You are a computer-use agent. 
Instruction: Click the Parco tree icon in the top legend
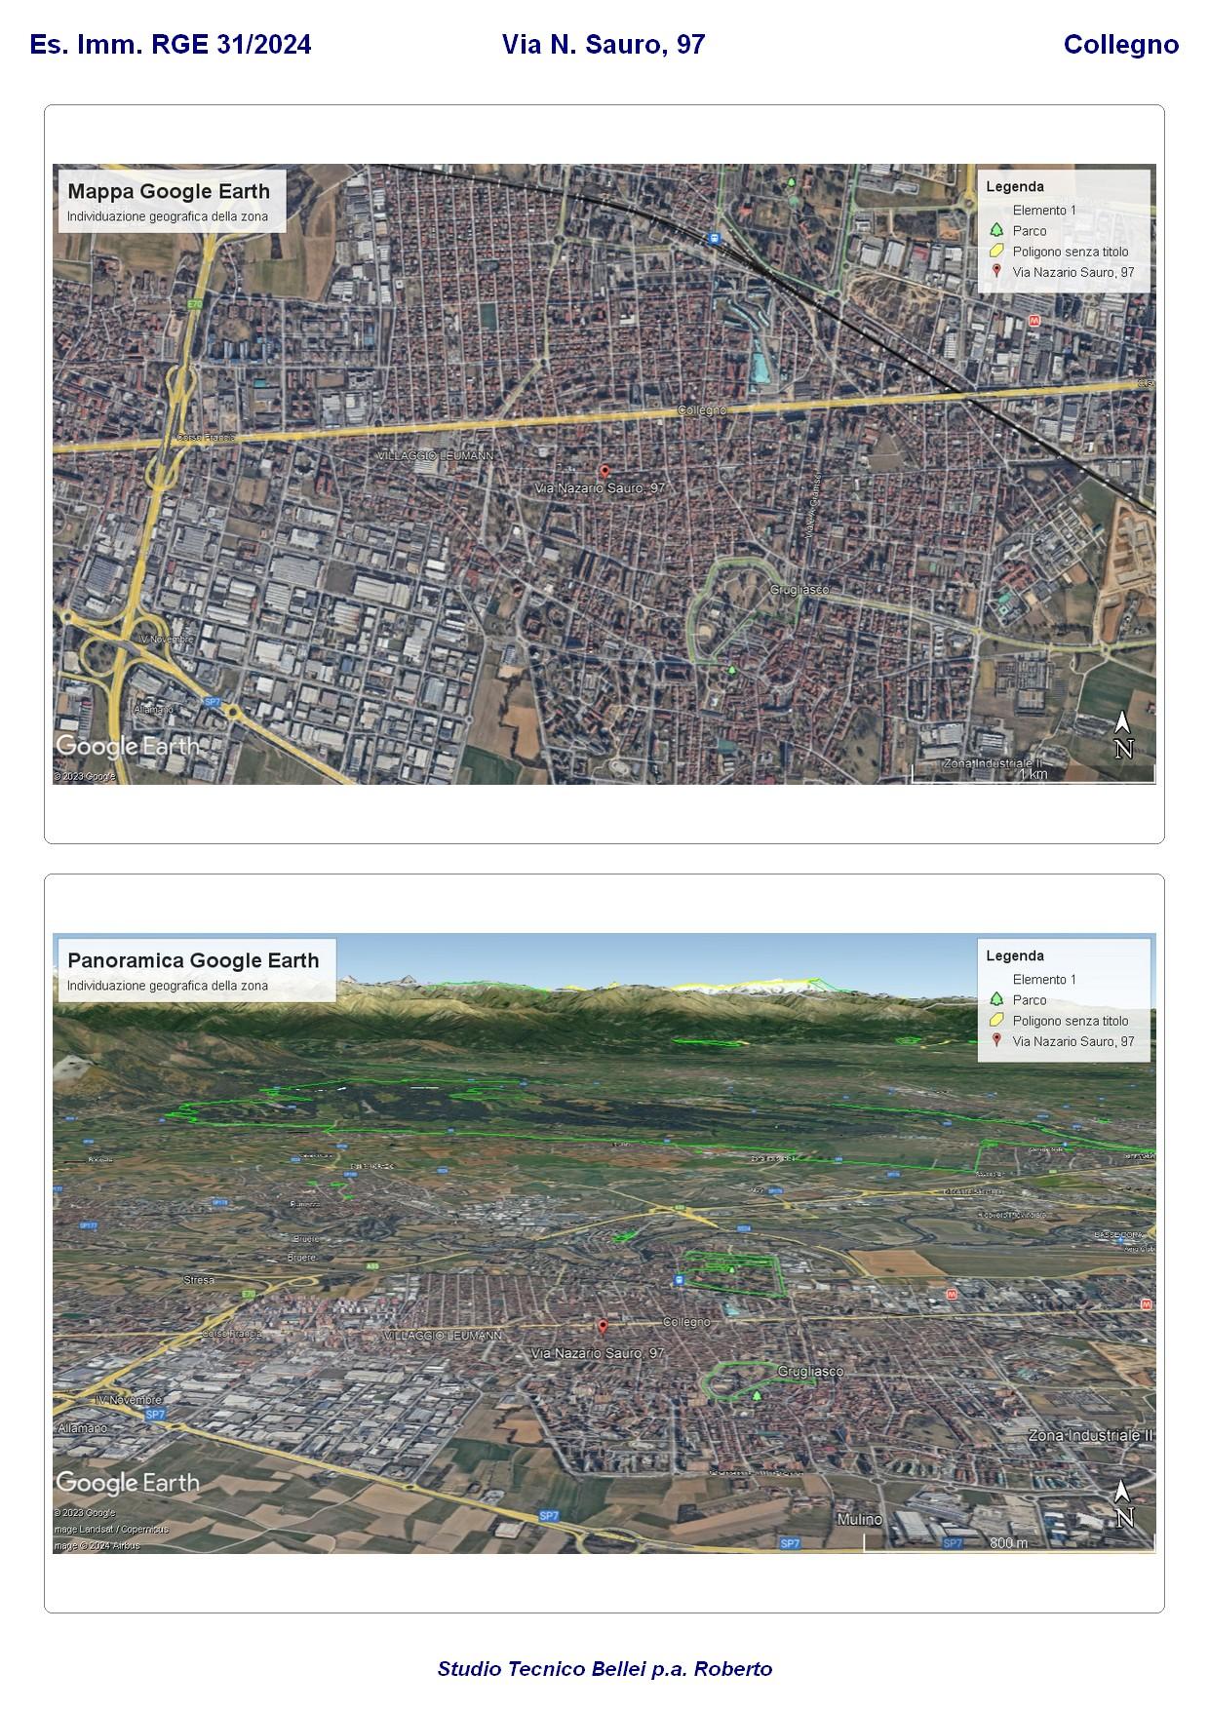coord(996,231)
